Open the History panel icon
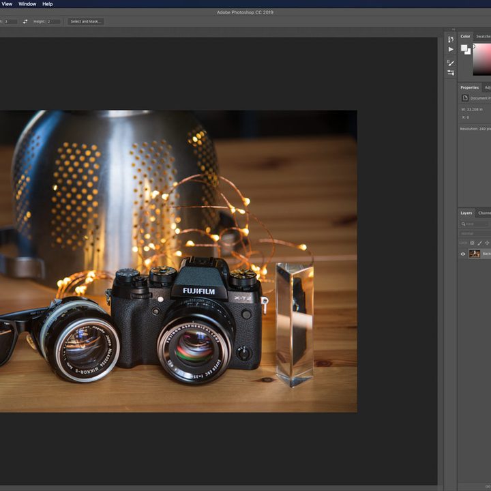This screenshot has height=491, width=491. tap(451, 39)
